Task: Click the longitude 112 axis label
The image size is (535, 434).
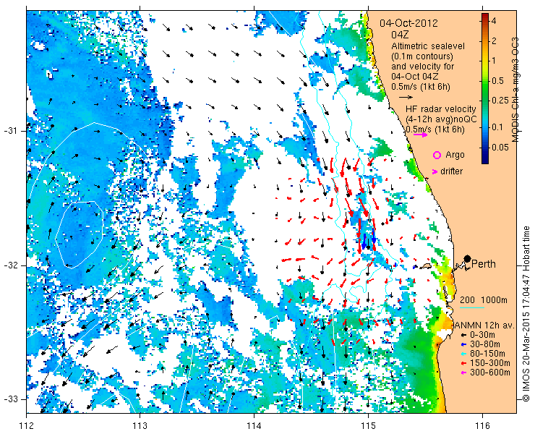Action: pos(27,425)
